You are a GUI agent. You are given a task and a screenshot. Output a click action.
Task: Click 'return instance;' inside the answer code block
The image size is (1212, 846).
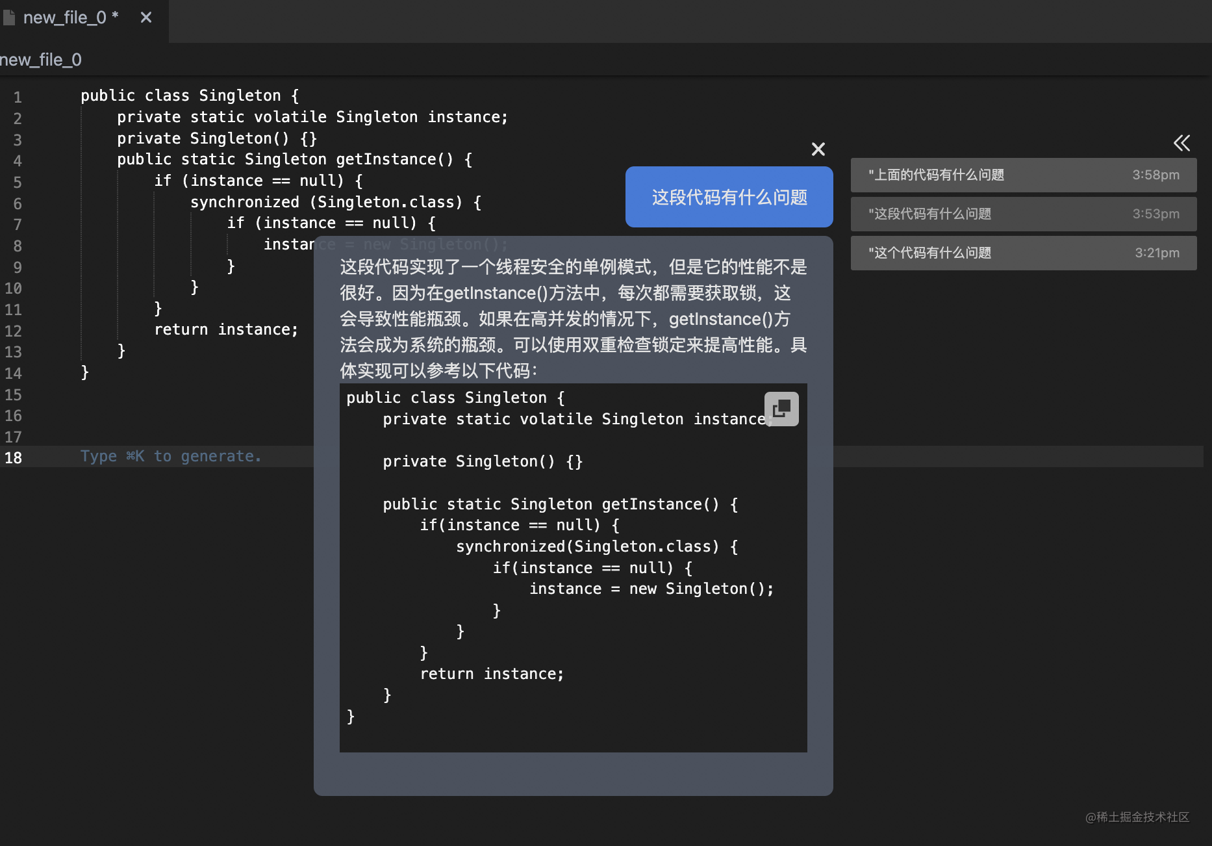click(x=492, y=674)
